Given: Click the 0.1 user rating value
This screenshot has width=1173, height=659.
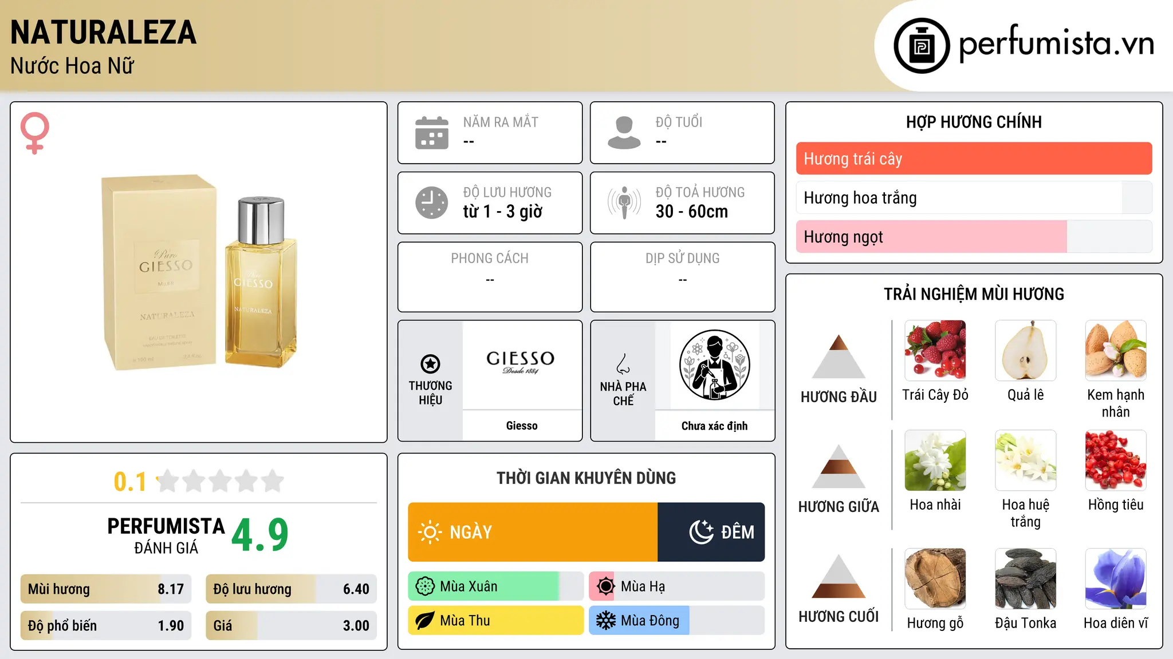Looking at the screenshot, I should click(x=130, y=482).
